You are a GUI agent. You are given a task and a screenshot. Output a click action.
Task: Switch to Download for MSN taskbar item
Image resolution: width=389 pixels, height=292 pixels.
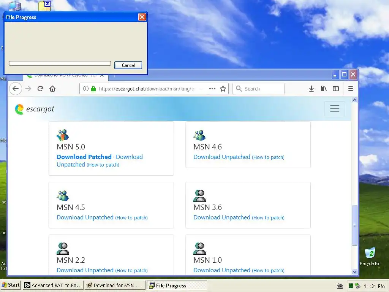pos(115,285)
